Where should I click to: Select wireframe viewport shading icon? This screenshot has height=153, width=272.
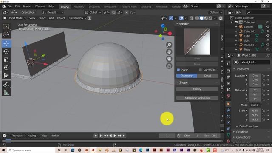coord(197,18)
